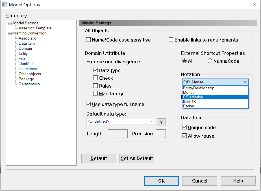Enable links to requirements
This screenshot has height=191, width=261.
pyautogui.click(x=171, y=40)
